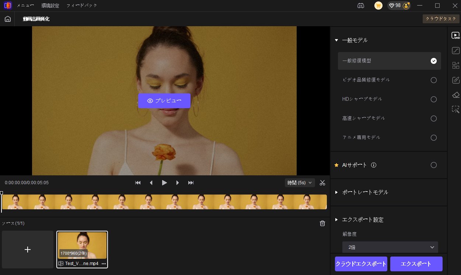
Task: Delete source with trash icon
Action: (x=322, y=223)
